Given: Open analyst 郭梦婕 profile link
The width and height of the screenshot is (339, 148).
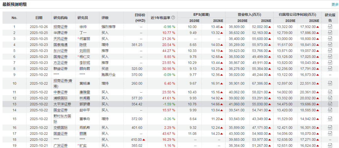Looking at the screenshot, I should tap(85, 104).
